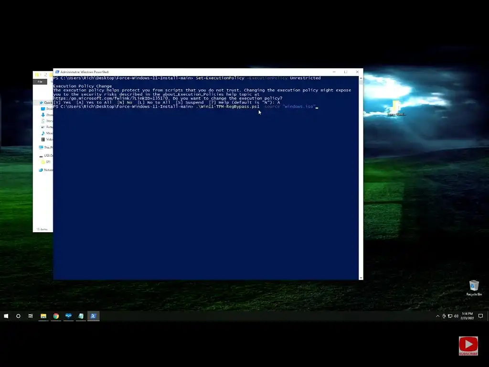
Task: Select Music in Explorer sidebar
Action: [47, 133]
